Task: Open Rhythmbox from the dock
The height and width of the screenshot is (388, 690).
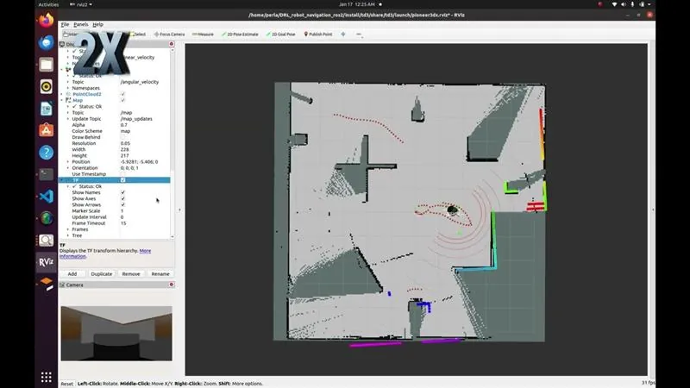Action: pyautogui.click(x=47, y=86)
